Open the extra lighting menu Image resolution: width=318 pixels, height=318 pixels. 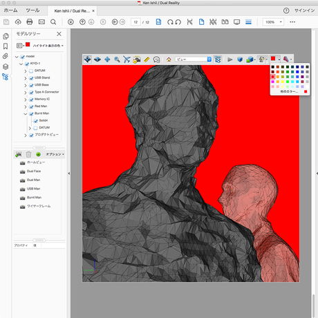(263, 59)
